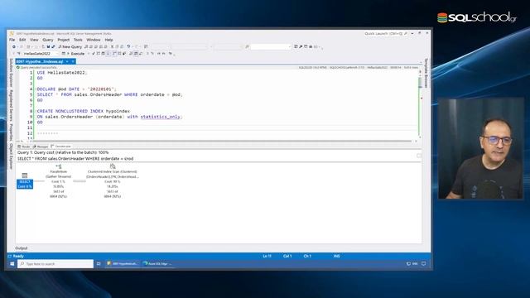Click the taskbar 'Type here to search' box
Viewport: 530px width, 298px height.
coord(55,263)
